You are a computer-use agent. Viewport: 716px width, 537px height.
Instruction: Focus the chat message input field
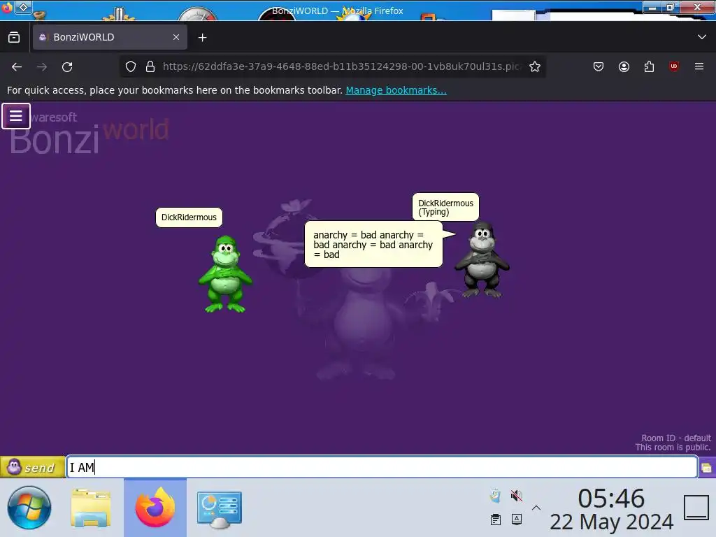point(382,467)
